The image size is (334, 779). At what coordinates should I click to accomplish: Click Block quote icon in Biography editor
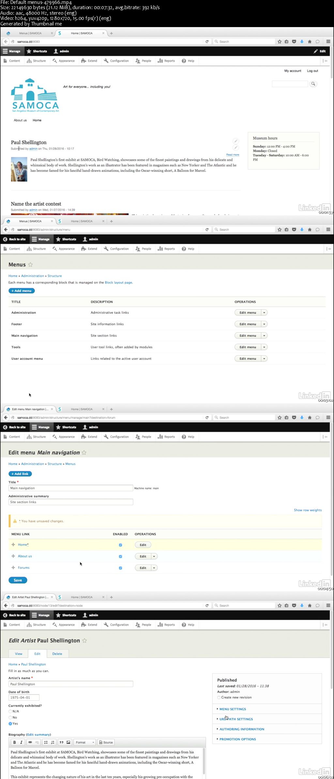[61, 742]
